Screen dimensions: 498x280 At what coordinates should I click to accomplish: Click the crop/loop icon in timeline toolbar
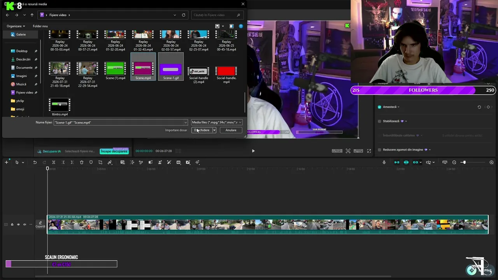click(x=100, y=162)
